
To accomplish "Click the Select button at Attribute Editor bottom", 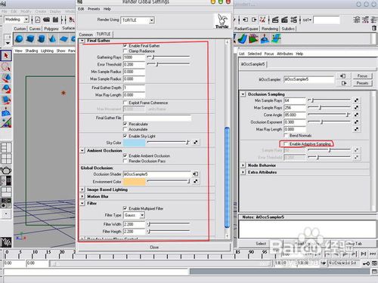I will [x=261, y=244].
